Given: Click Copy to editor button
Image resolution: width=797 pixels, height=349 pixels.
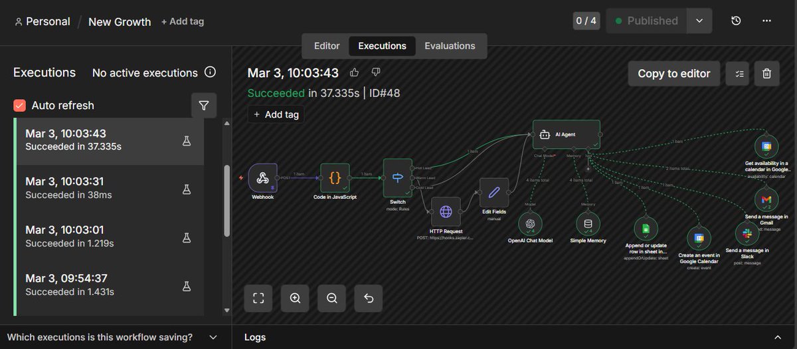Looking at the screenshot, I should 674,74.
